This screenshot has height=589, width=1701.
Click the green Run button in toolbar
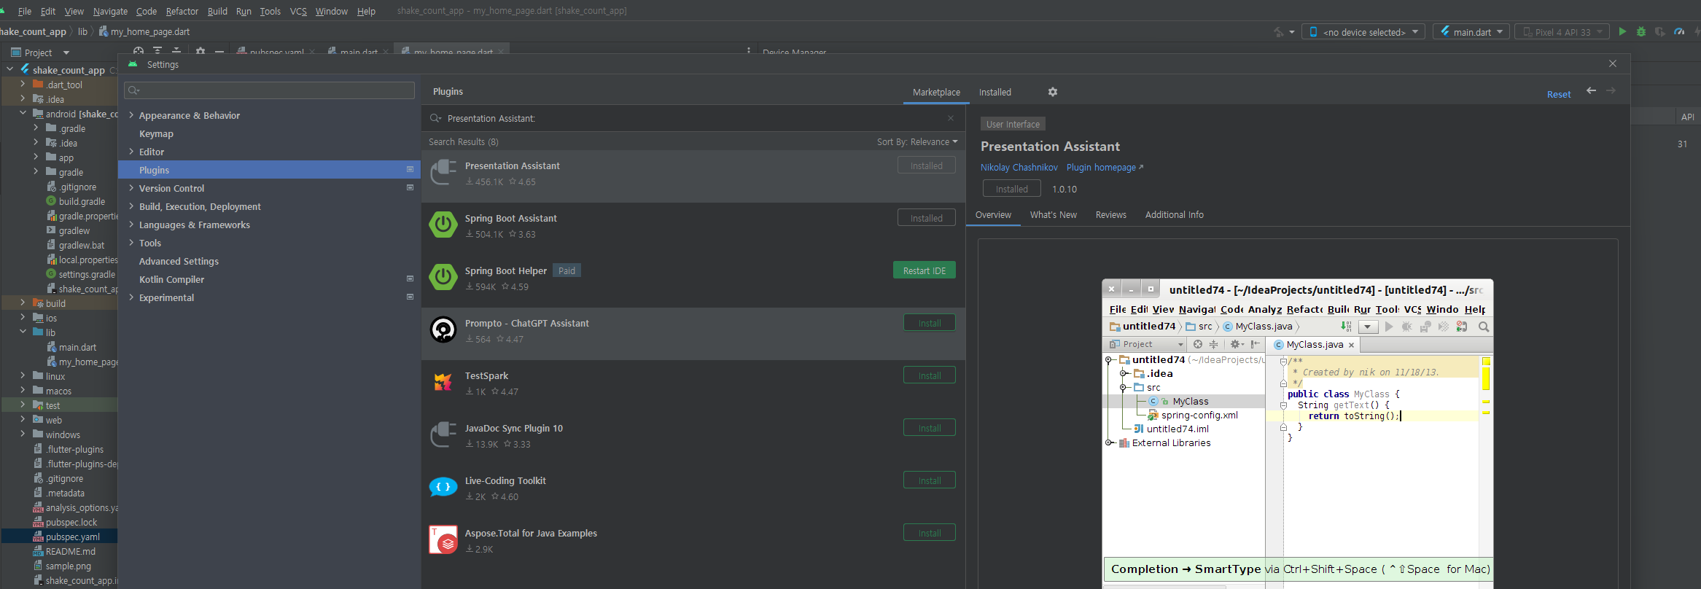click(1622, 31)
